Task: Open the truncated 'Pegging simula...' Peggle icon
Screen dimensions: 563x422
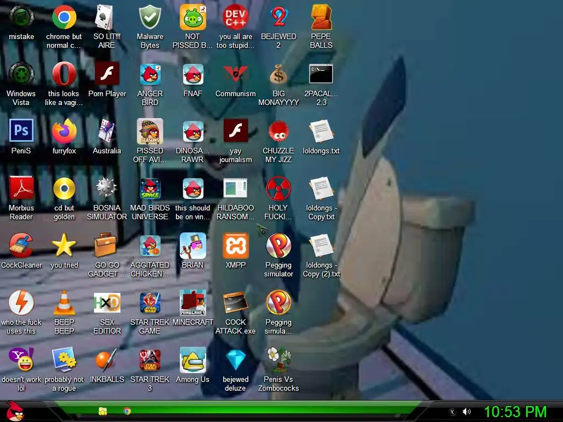Action: (278, 302)
